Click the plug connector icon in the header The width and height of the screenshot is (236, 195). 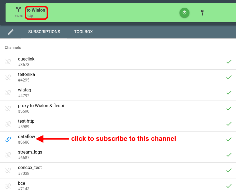[x=202, y=13]
